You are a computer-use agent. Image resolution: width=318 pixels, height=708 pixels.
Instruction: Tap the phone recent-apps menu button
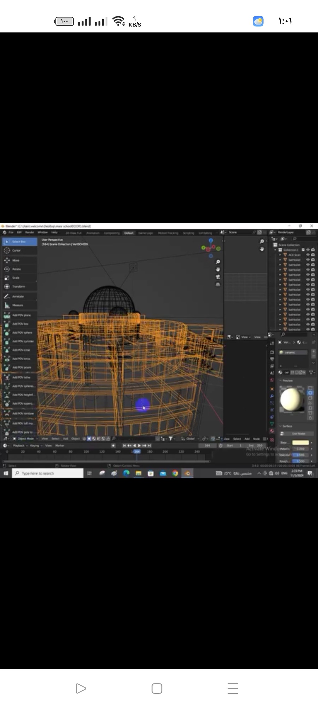pos(233,688)
